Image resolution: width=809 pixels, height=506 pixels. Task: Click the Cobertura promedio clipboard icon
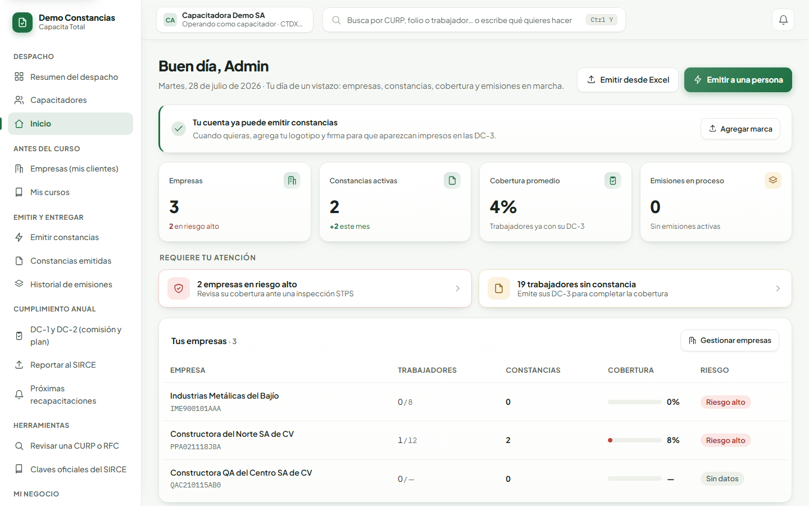coord(613,180)
